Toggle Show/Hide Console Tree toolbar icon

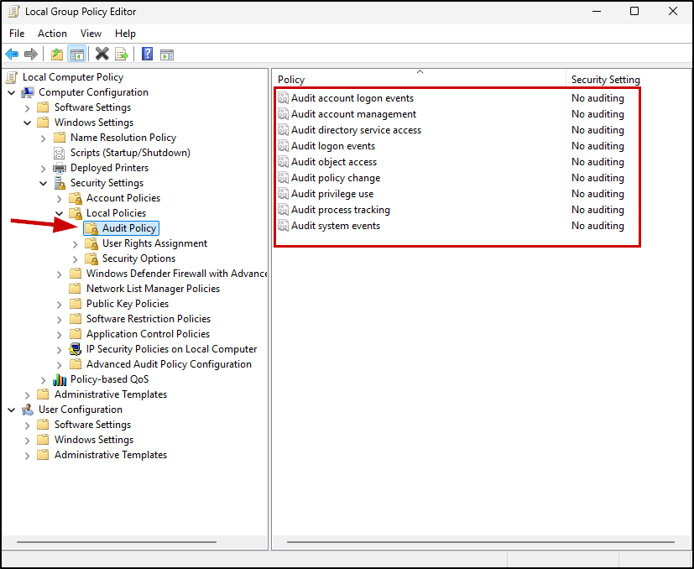[77, 55]
